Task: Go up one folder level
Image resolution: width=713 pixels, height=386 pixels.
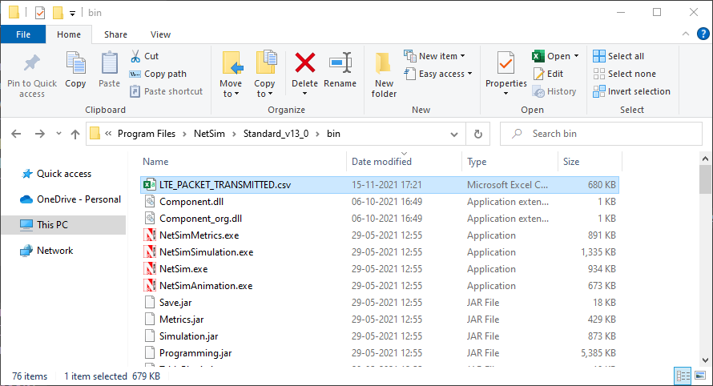Action: tap(75, 134)
